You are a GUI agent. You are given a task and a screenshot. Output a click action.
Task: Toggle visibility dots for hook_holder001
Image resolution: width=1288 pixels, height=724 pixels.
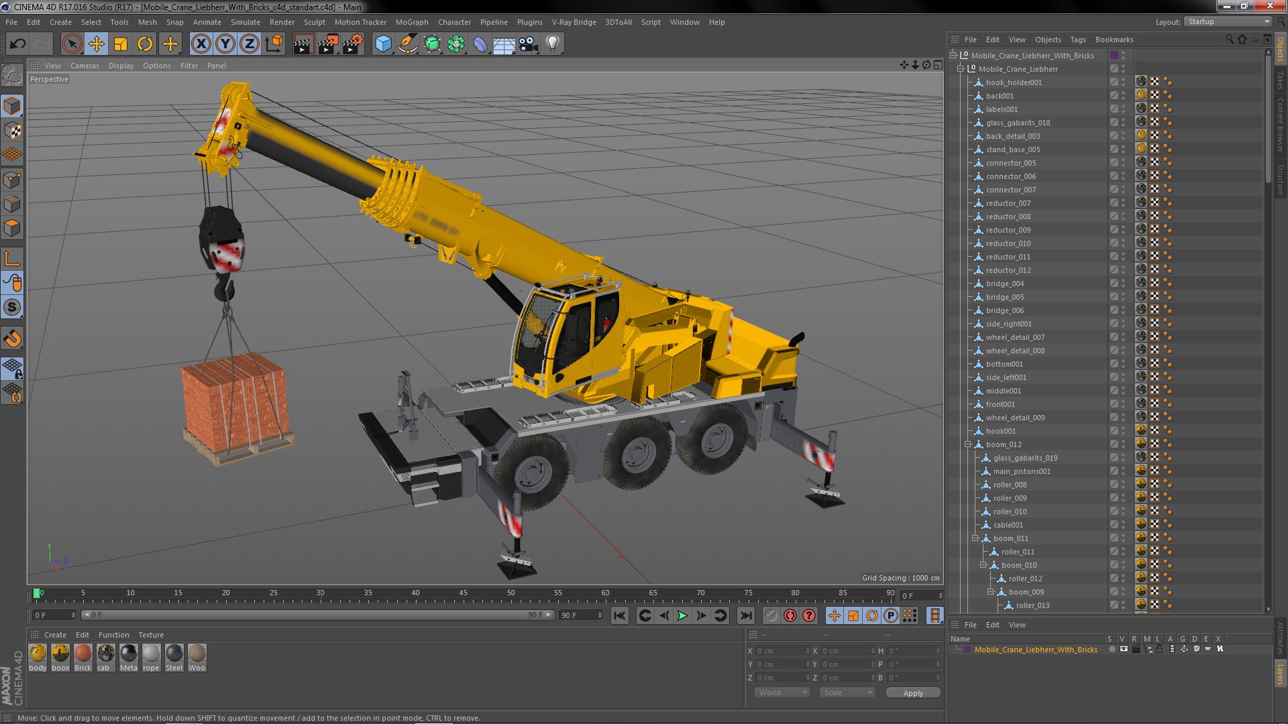pos(1124,82)
